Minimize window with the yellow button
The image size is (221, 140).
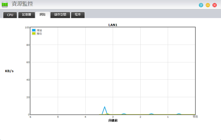click(208, 5)
